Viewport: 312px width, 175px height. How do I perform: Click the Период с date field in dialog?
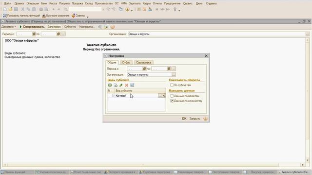(135, 69)
